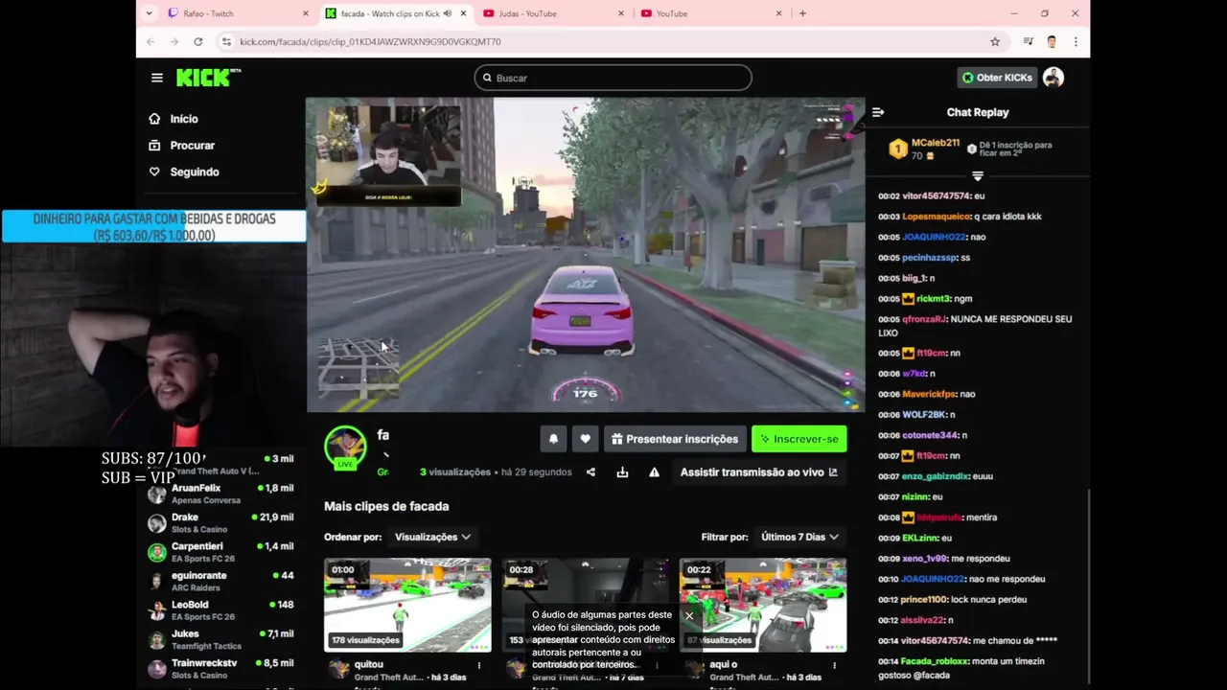Mute audio icon on facada tab
The height and width of the screenshot is (690, 1227).
click(x=447, y=13)
